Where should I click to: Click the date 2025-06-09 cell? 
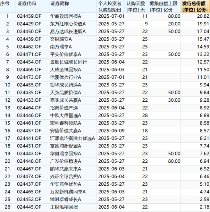pos(111,131)
